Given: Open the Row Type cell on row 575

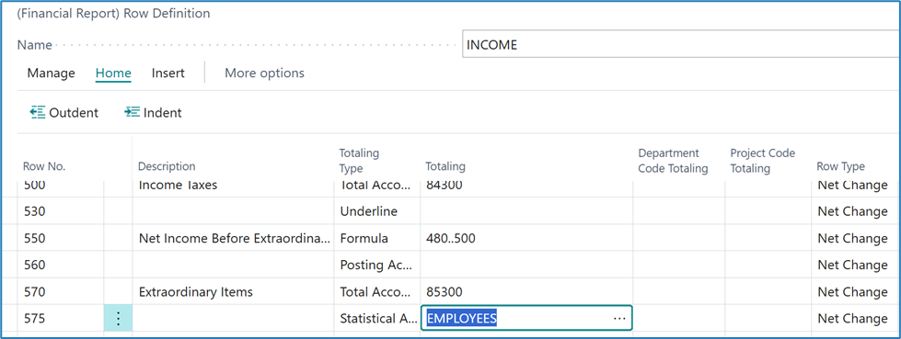Looking at the screenshot, I should point(853,319).
